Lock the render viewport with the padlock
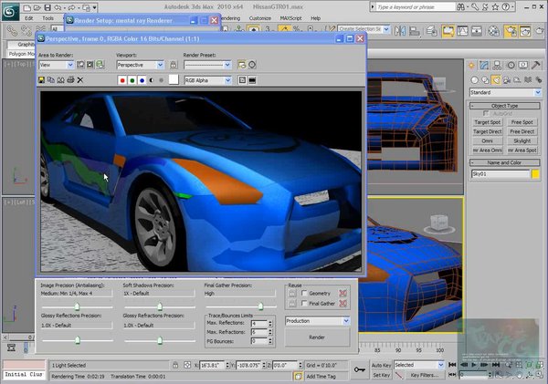The height and width of the screenshot is (384, 548). [173, 65]
